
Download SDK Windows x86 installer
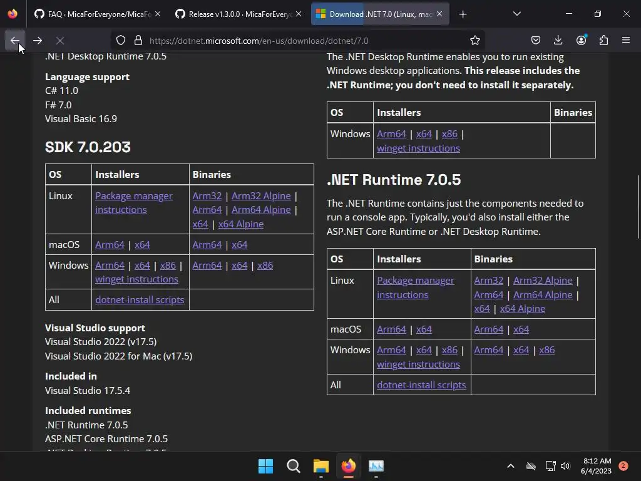[x=168, y=266]
